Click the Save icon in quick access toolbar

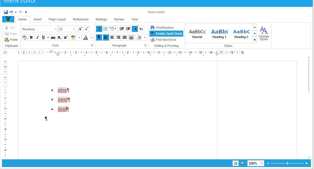tap(6, 12)
